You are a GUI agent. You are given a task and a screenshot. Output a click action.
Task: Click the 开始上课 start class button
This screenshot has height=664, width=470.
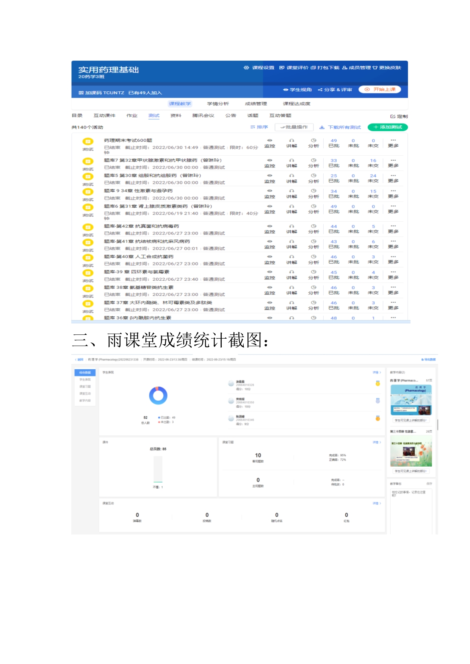[380, 90]
